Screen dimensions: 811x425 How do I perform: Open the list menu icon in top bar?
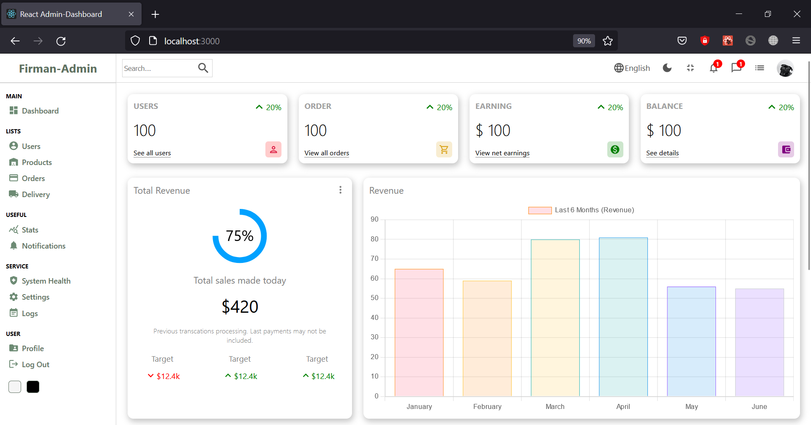coord(759,68)
